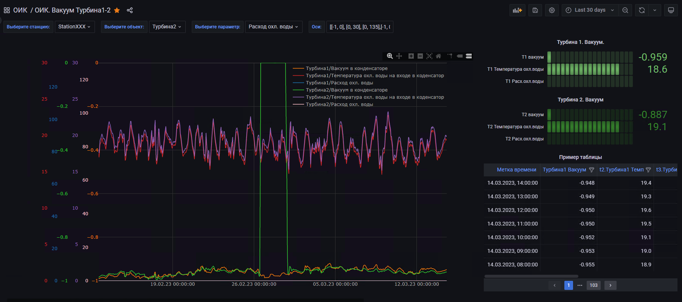Expand the Турбина2 object dropdown
This screenshot has height=302, width=682.
coord(167,27)
